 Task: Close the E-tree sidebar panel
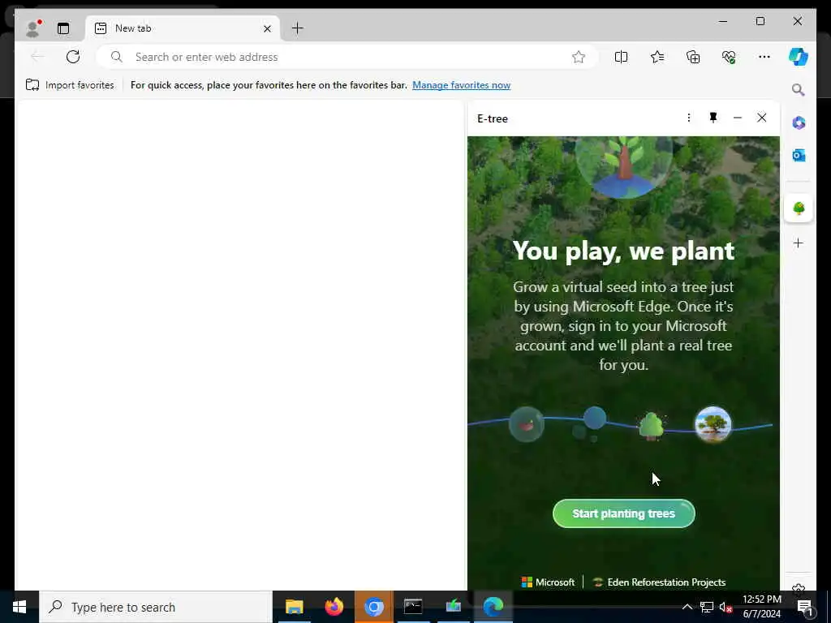(x=761, y=118)
